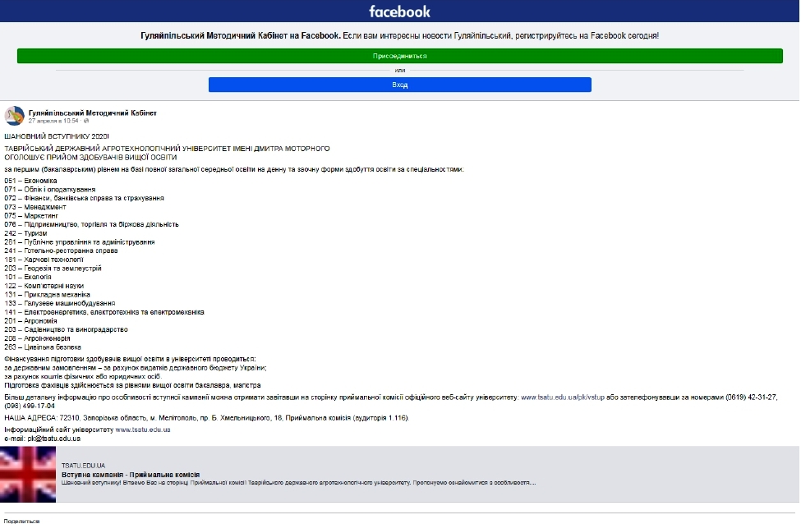
Task: Click the post timestamp 27 апреля в 10:54
Action: coord(53,121)
